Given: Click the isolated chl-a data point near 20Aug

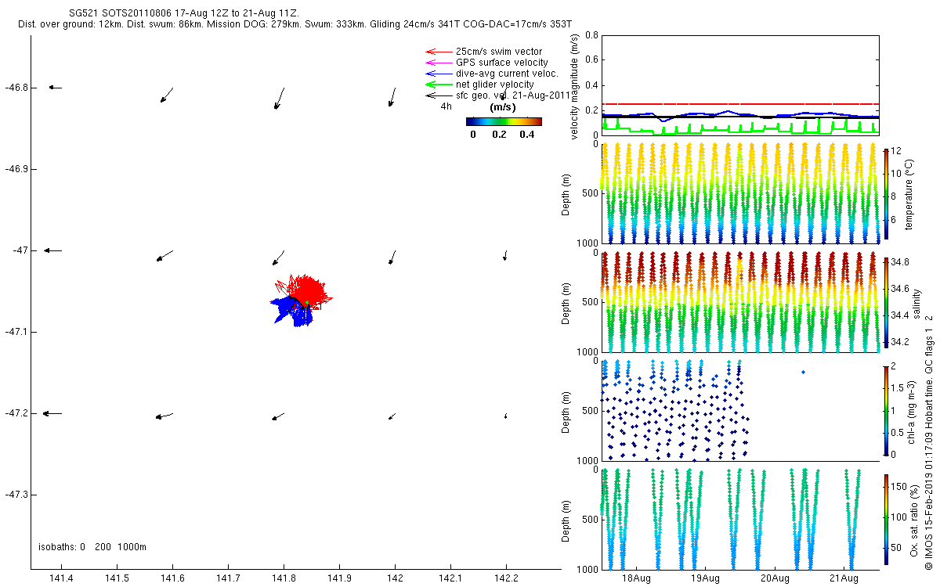Looking at the screenshot, I should [803, 372].
